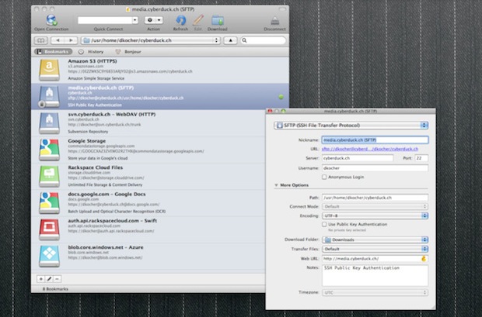Click the media.cyberduck.ch SFTP drive icon
Screen dimensions: 482x317
coord(49,97)
